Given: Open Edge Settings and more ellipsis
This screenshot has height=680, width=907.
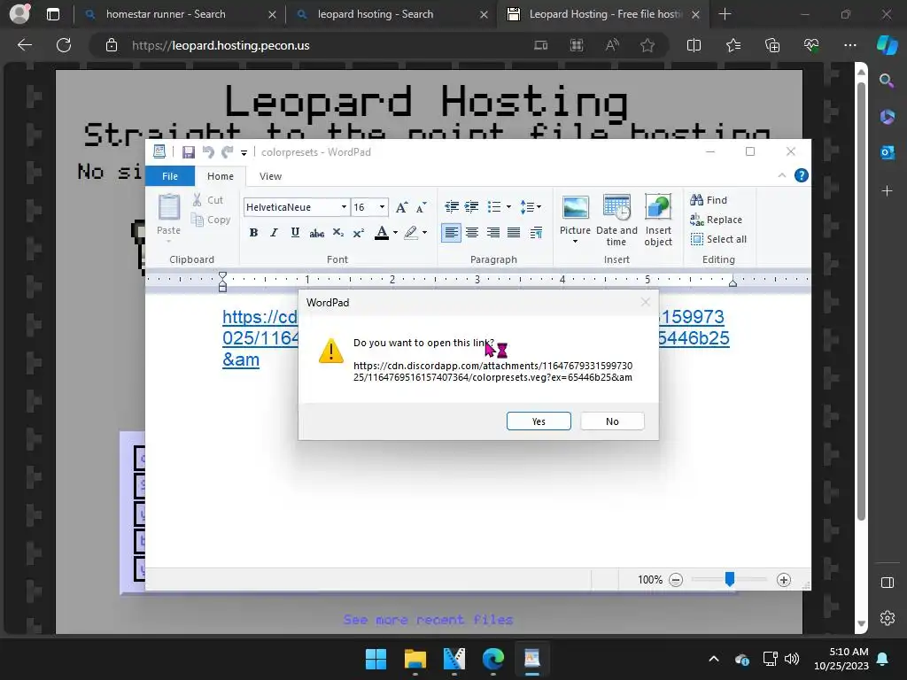Looking at the screenshot, I should pyautogui.click(x=849, y=45).
